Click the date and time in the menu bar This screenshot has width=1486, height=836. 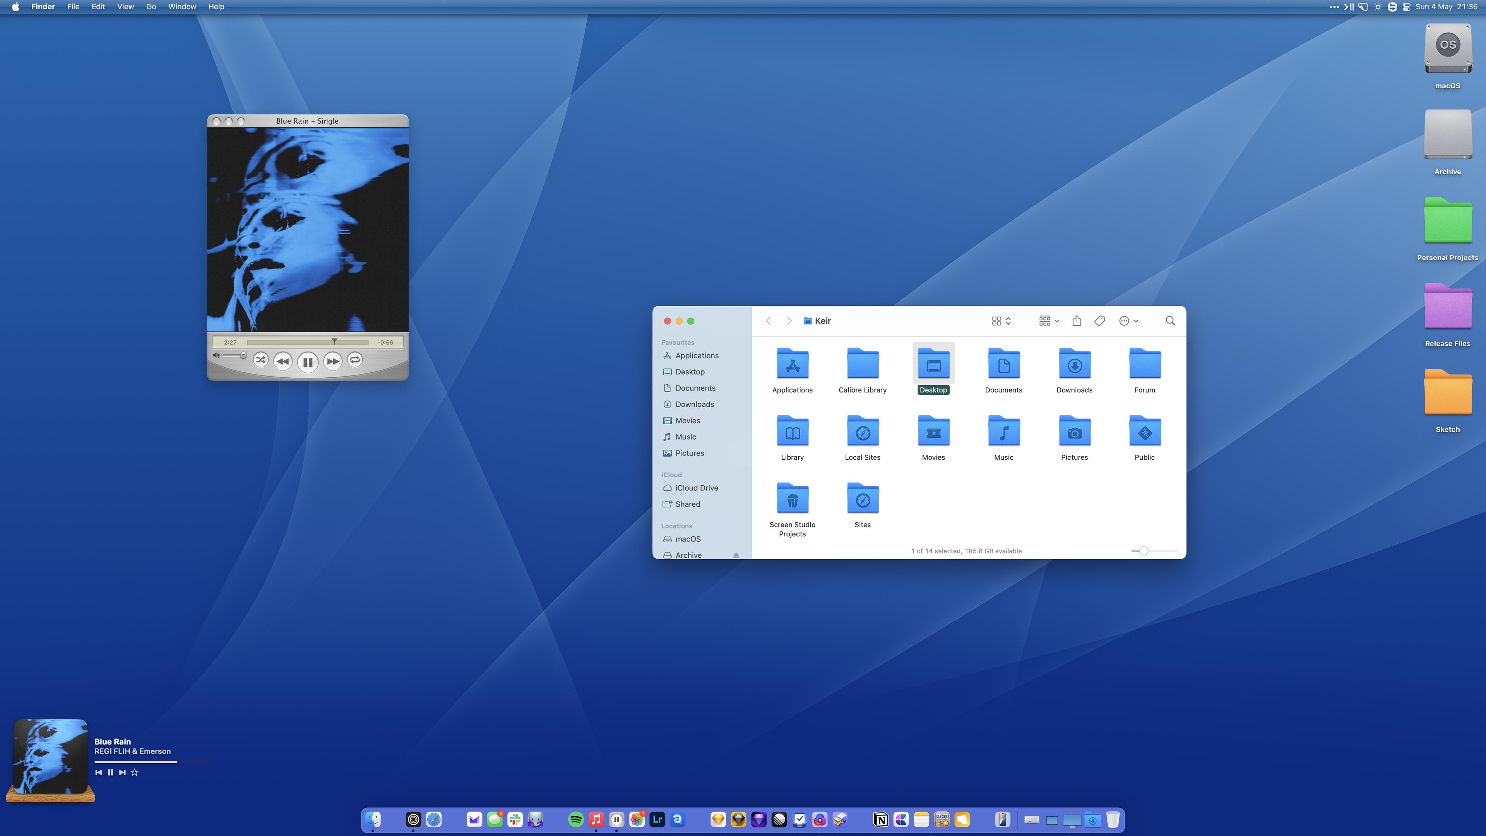[1446, 7]
